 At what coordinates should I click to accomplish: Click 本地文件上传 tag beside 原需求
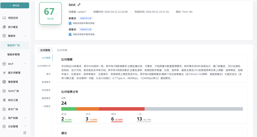(86, 30)
